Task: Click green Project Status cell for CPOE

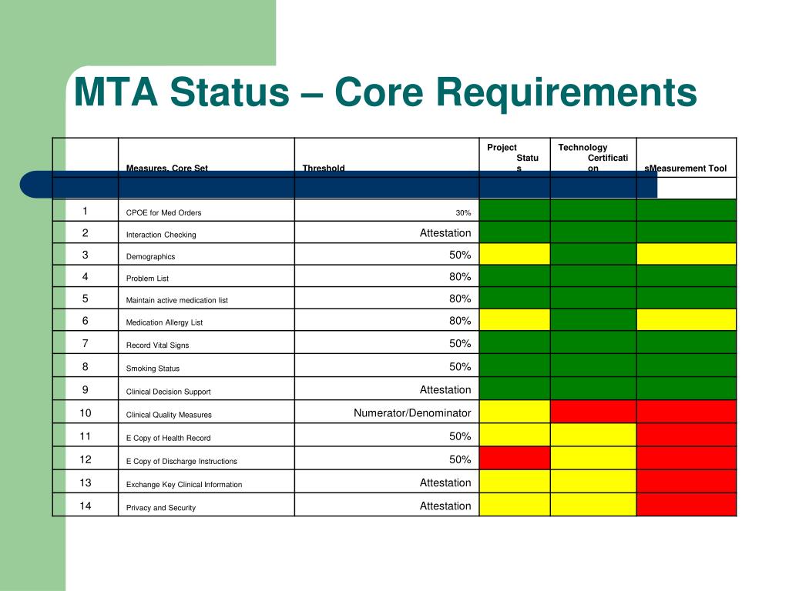Action: pos(515,211)
